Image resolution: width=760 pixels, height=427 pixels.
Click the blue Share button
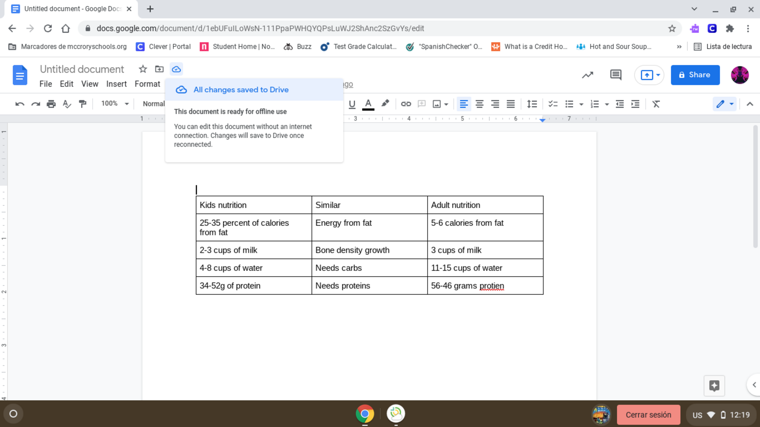pos(695,75)
